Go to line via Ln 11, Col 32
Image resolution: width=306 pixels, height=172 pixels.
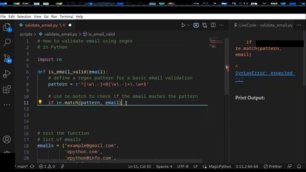[x=140, y=167]
